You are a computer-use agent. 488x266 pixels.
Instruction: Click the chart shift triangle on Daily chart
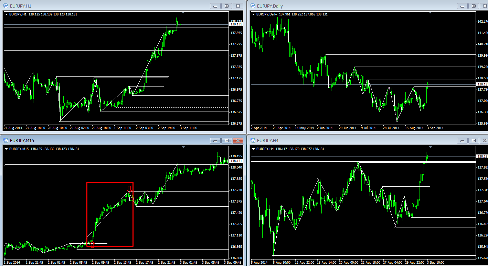coord(430,13)
